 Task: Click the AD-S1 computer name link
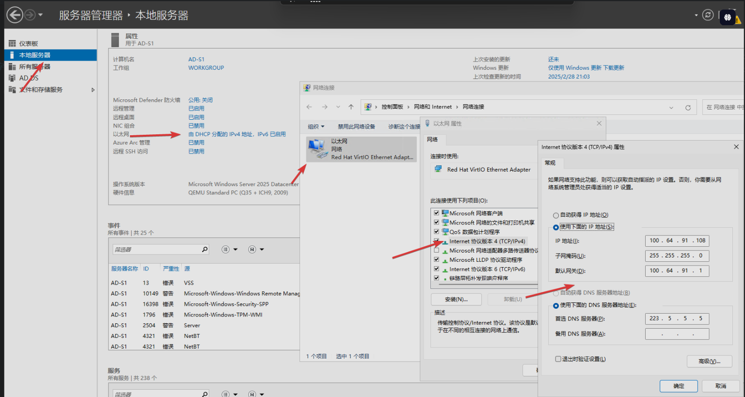(196, 59)
